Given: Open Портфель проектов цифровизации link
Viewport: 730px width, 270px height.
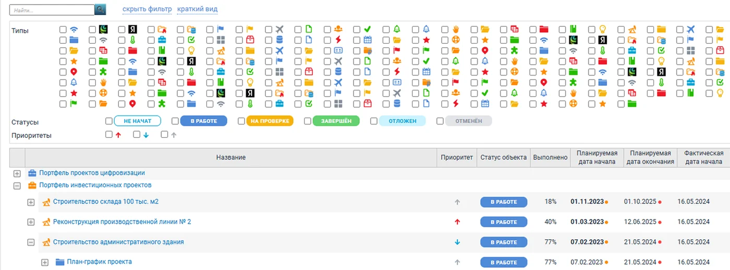Looking at the screenshot, I should (x=92, y=173).
